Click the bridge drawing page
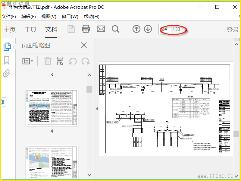 tap(166, 109)
